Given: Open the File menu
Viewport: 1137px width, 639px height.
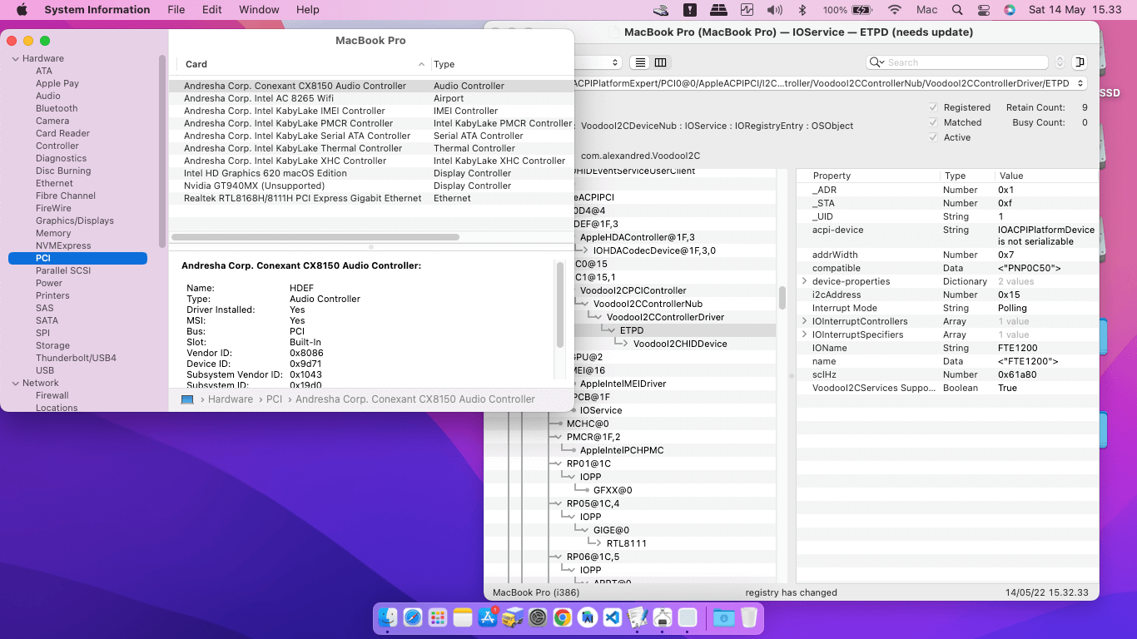Looking at the screenshot, I should 176,10.
